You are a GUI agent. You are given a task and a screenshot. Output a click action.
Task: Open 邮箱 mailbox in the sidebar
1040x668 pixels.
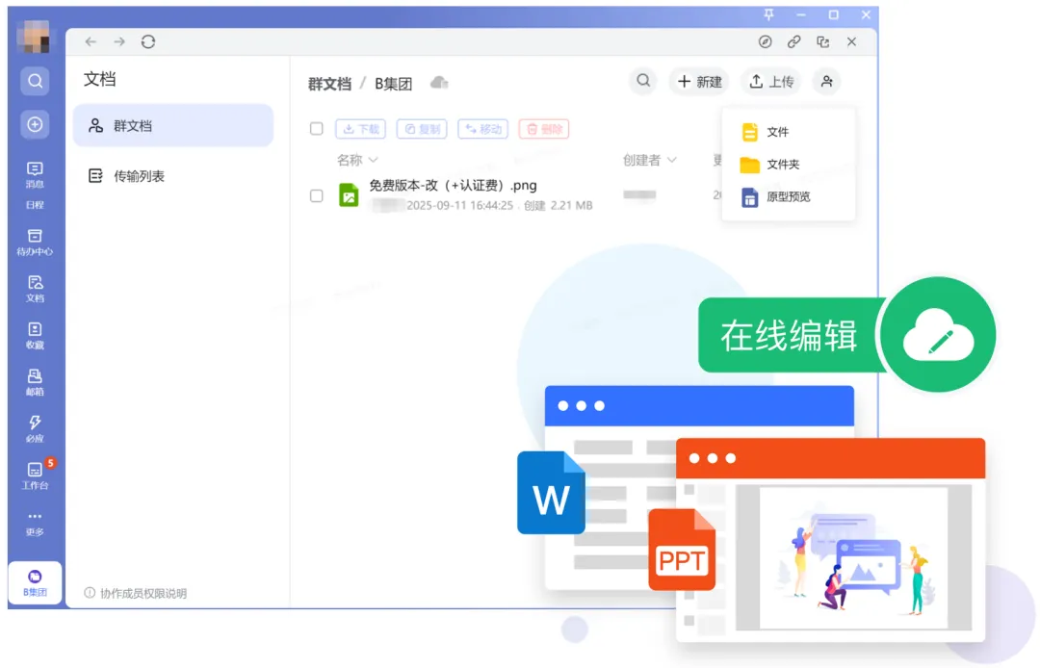click(36, 383)
